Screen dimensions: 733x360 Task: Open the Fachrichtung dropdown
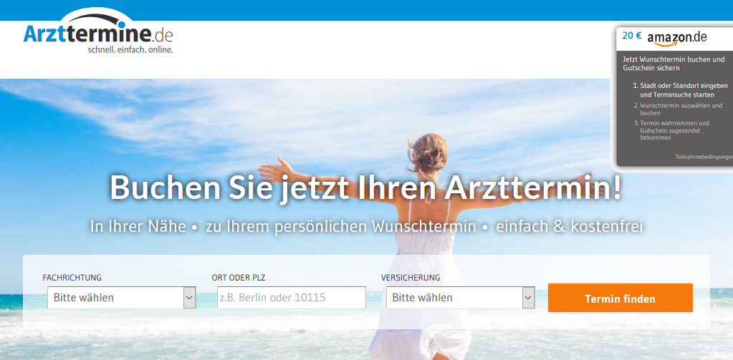122,298
